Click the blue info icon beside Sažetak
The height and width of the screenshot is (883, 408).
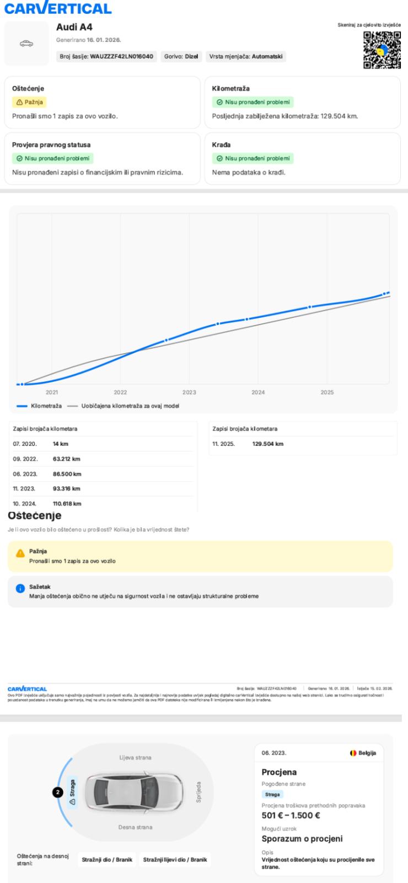20,589
